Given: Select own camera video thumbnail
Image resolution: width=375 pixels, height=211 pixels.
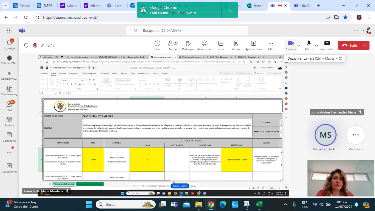Looking at the screenshot, I should click(341, 178).
